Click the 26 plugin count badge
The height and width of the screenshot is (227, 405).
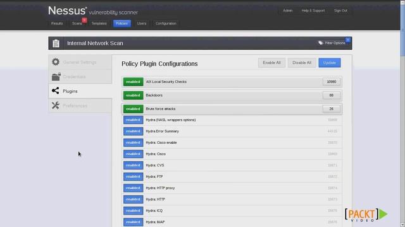[332, 109]
